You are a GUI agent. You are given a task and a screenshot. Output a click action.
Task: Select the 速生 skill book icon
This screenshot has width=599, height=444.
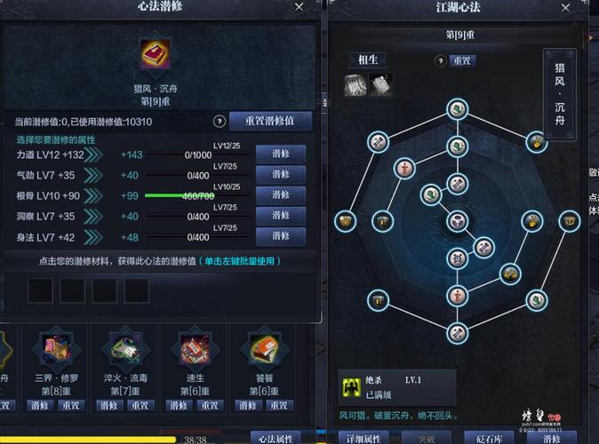[x=196, y=349]
